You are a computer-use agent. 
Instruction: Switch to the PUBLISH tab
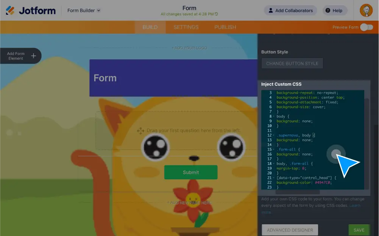[x=225, y=27]
